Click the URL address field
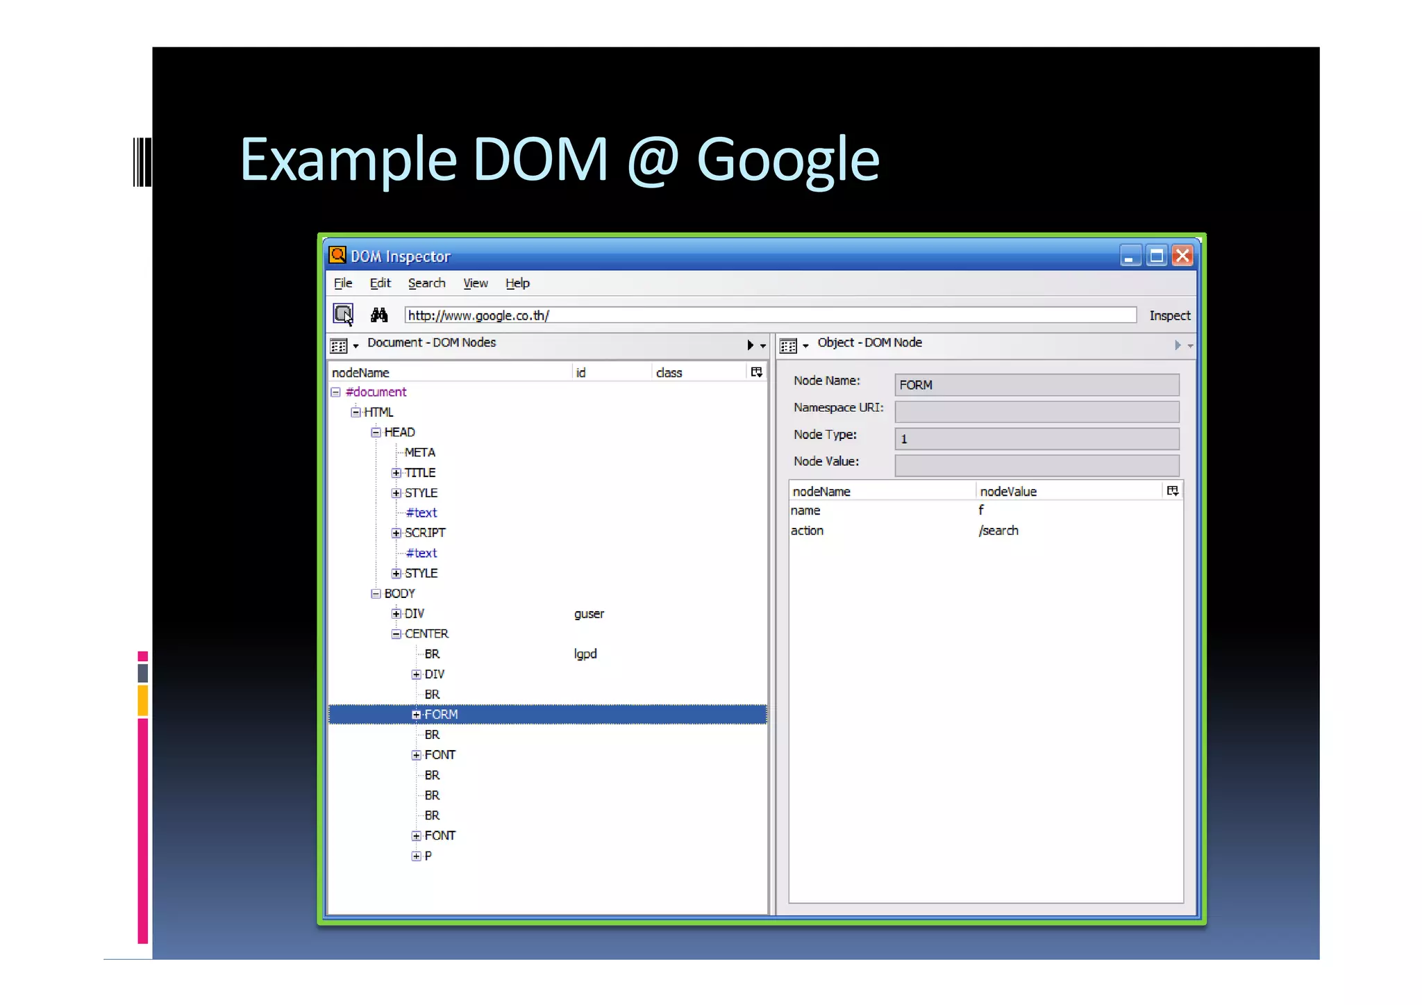 771,315
